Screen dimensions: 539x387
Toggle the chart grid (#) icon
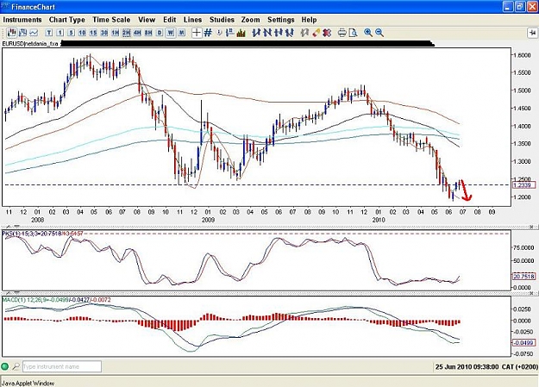coord(208,33)
